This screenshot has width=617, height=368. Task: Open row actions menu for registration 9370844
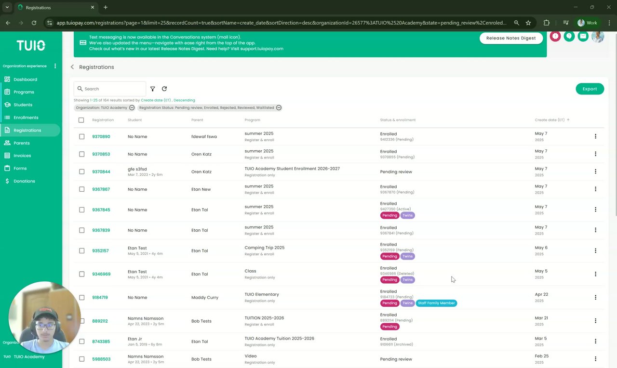click(x=595, y=171)
